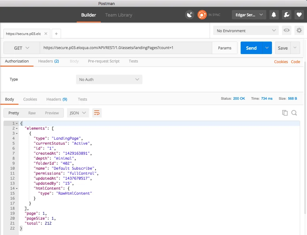Click the orange sync status icon

pyautogui.click(x=202, y=15)
